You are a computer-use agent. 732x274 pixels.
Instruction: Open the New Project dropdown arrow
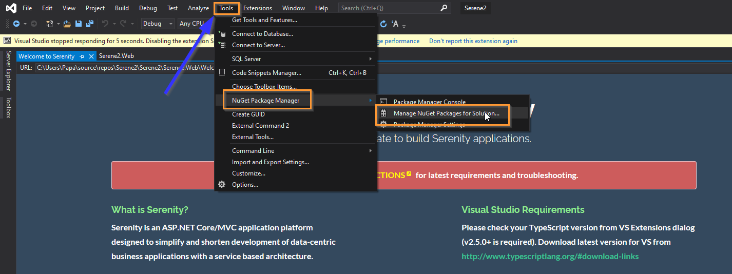(x=58, y=24)
